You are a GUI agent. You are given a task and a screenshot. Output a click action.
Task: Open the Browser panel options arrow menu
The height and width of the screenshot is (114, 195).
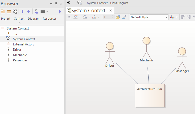coord(51,4)
